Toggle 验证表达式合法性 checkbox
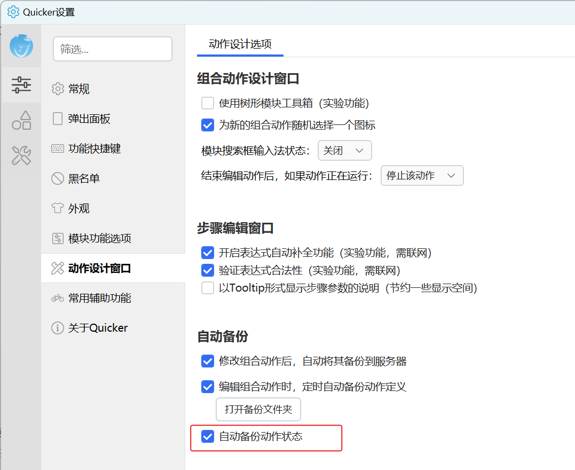575x470 pixels. click(208, 270)
